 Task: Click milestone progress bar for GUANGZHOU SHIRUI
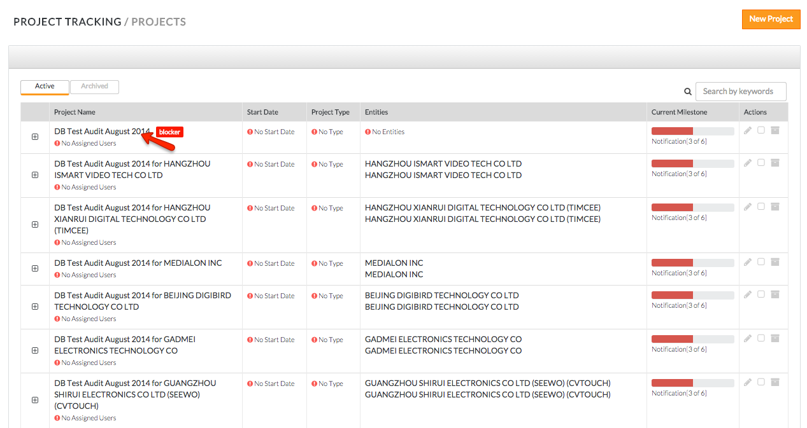(692, 383)
